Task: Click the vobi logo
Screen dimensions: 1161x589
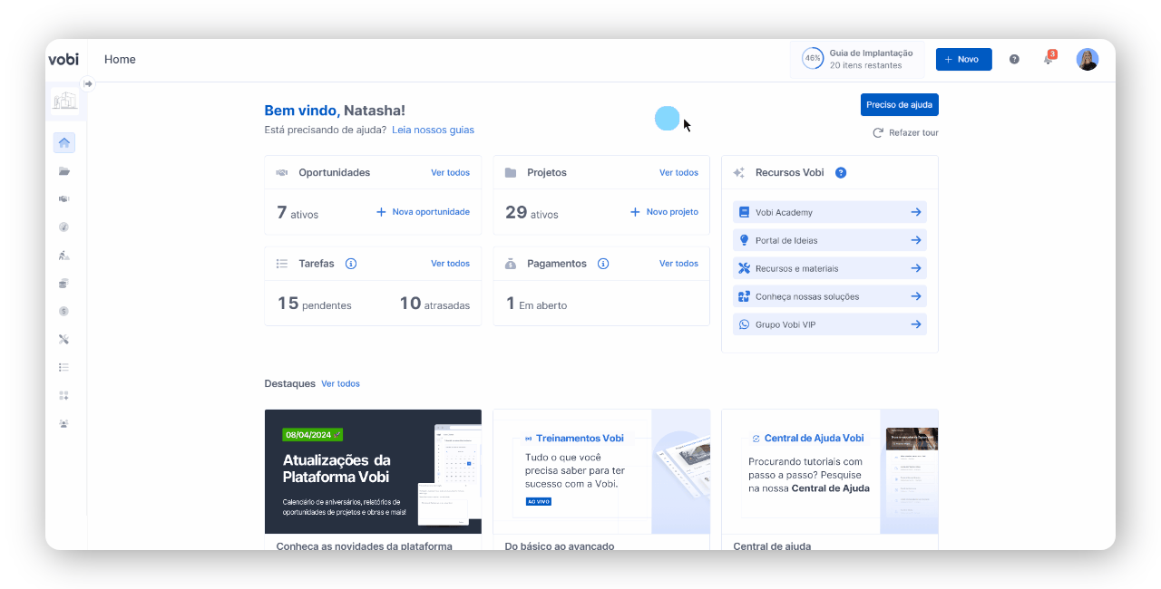Action: 63,60
